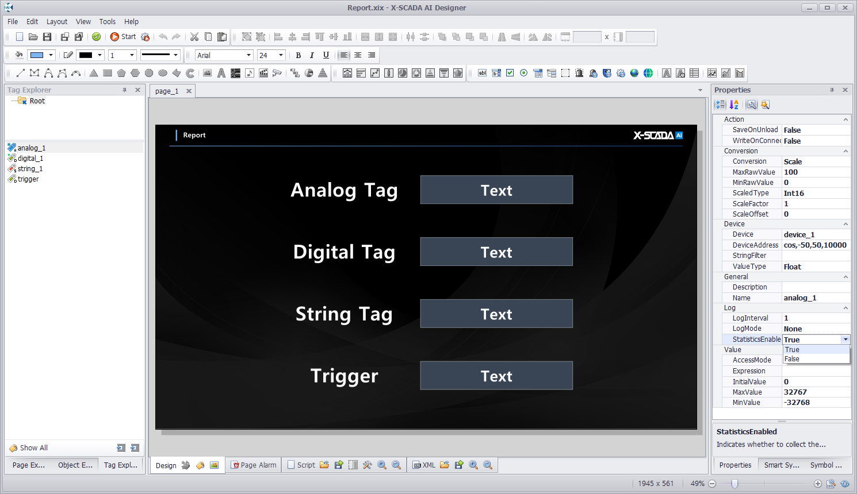Sort properties alphabetically with the A-Z icon
The width and height of the screenshot is (857, 494).
(x=734, y=105)
